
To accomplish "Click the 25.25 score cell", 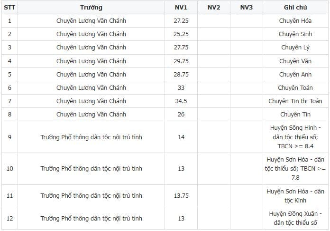I will 181,34.
